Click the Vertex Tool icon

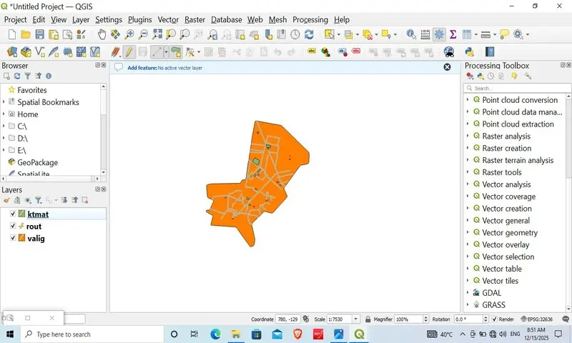pyautogui.click(x=189, y=51)
